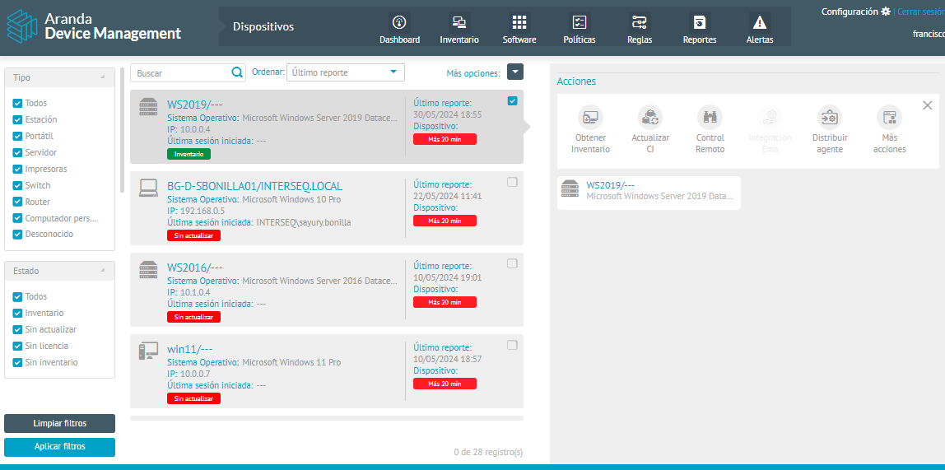Open the Ordenar Último reporte dropdown
945x470 pixels.
tap(346, 72)
